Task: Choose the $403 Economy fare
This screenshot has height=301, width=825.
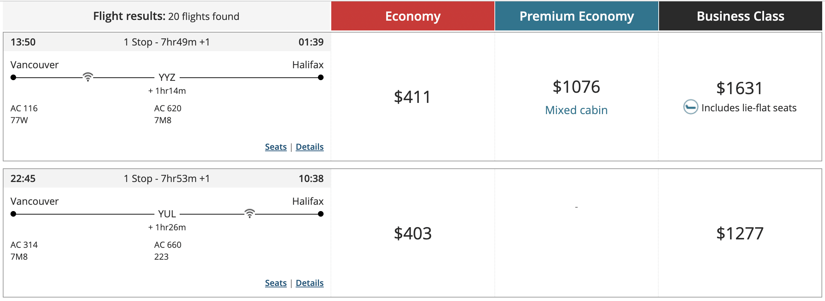Action: pos(412,233)
